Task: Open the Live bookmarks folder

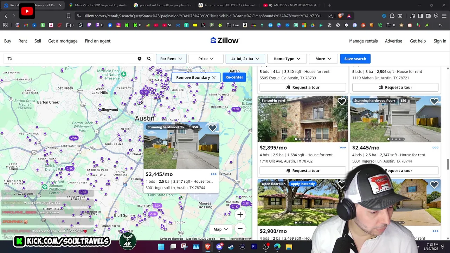Action: (233, 25)
